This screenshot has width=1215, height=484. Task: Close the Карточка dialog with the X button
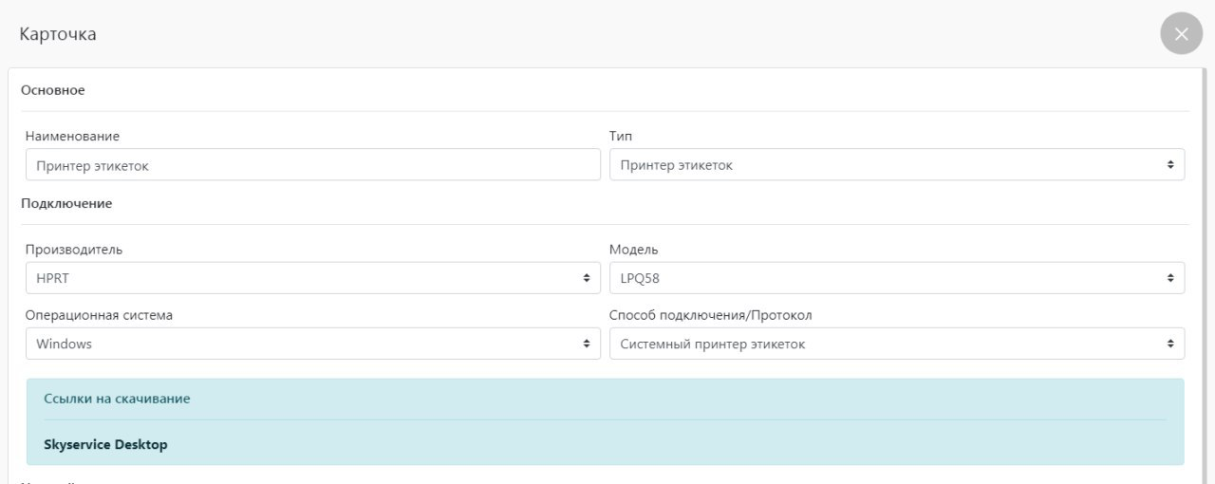click(x=1181, y=34)
